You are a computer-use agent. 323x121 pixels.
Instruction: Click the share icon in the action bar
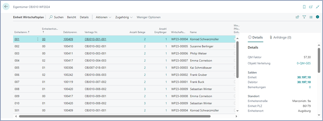pos(297,17)
